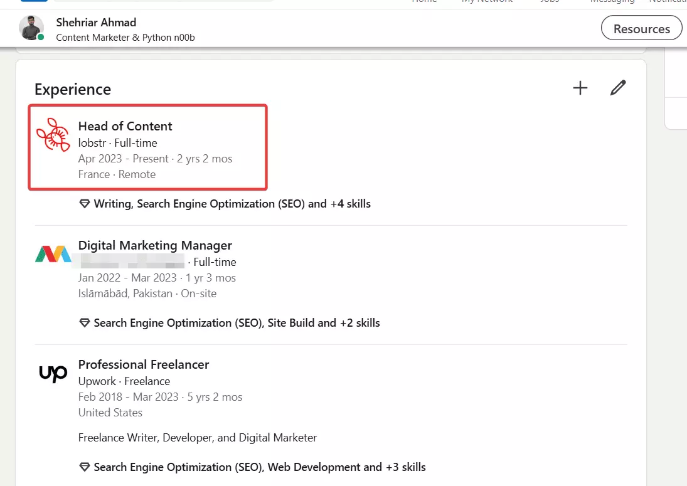Add a new experience with plus icon
The height and width of the screenshot is (486, 687).
point(580,88)
